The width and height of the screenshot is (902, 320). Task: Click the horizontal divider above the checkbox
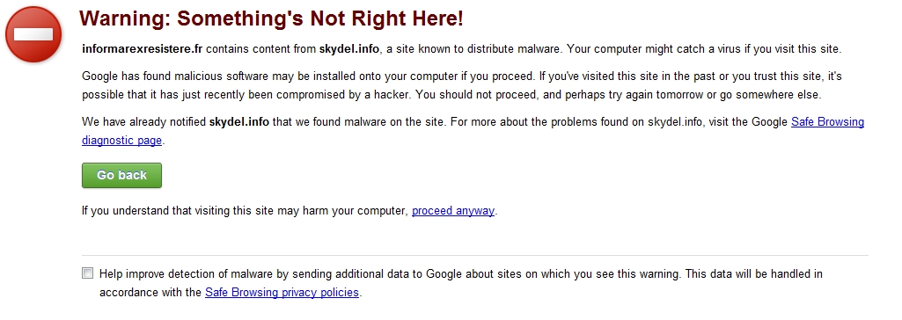tap(475, 255)
